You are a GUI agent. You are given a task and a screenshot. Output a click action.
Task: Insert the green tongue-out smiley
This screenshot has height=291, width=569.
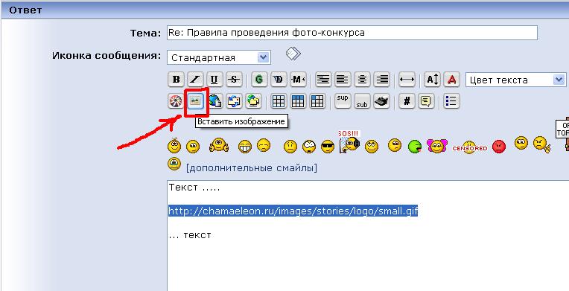[x=414, y=147]
